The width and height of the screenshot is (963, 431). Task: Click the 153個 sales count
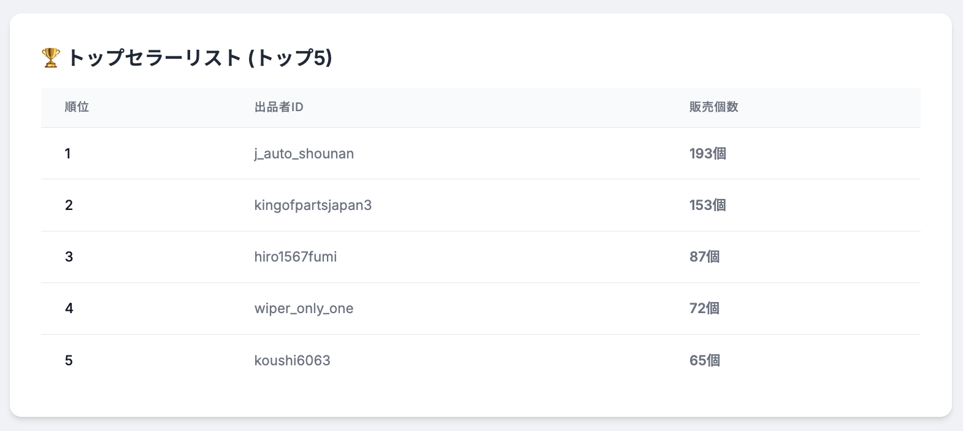pyautogui.click(x=707, y=205)
